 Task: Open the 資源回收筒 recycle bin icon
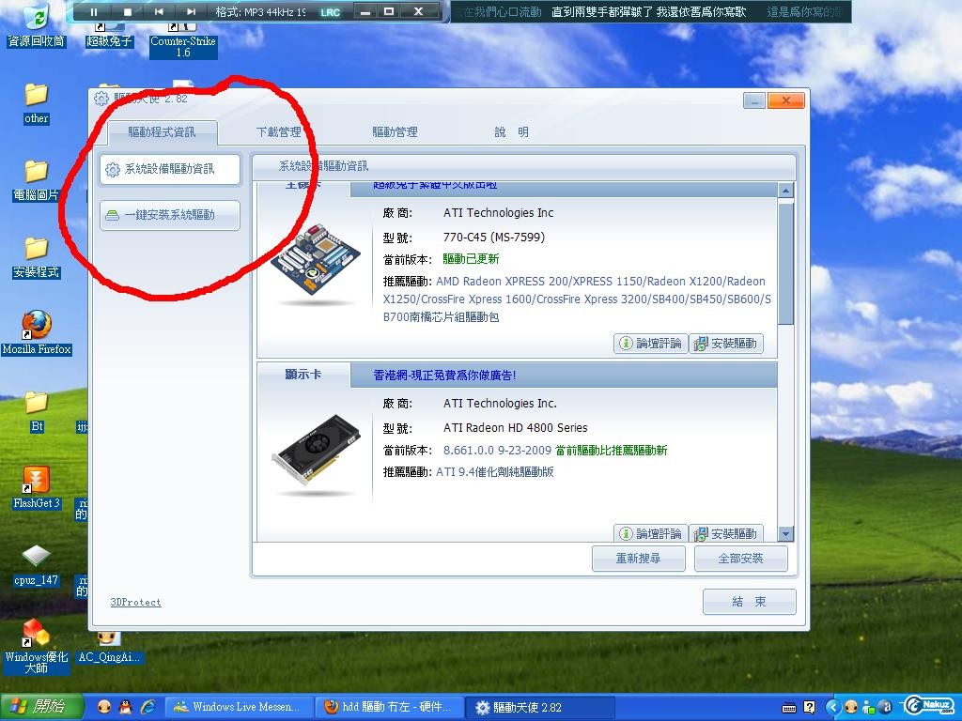(37, 24)
